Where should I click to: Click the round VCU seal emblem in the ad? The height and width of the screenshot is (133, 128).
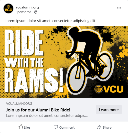tap(99, 89)
